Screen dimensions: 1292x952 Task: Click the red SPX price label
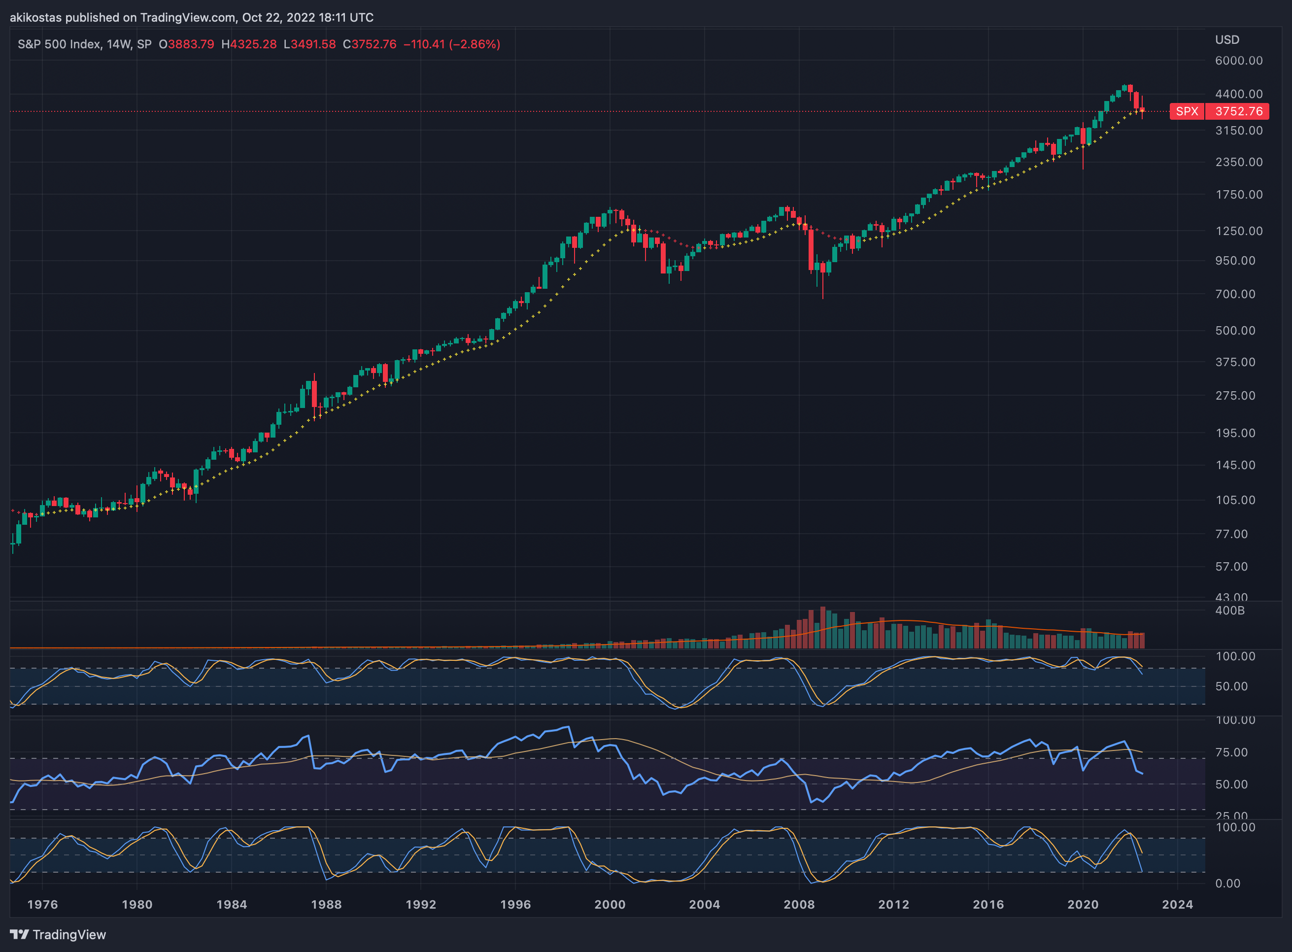tap(1187, 111)
